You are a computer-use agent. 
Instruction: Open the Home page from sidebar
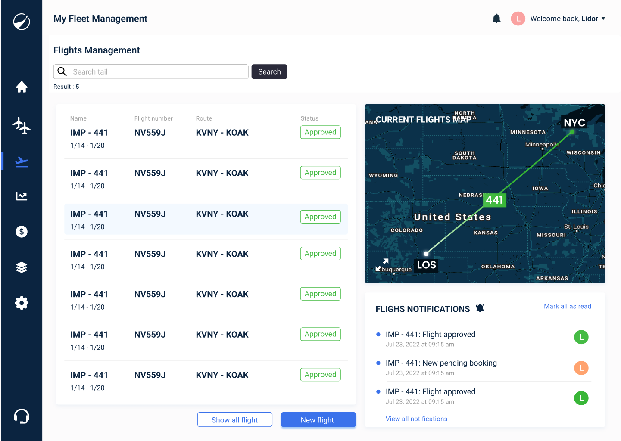(22, 87)
